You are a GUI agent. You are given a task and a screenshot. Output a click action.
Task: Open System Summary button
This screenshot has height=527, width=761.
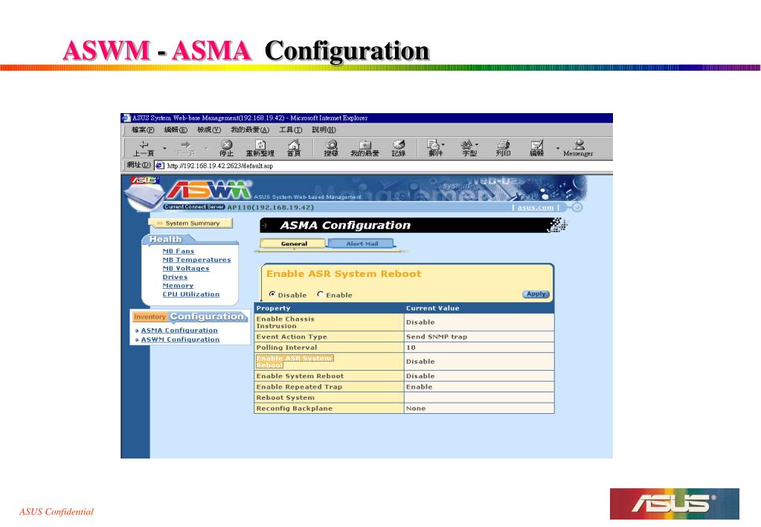(190, 223)
